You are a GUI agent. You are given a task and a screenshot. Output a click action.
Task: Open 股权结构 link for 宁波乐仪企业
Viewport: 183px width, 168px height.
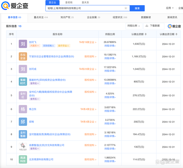[x=90, y=56]
